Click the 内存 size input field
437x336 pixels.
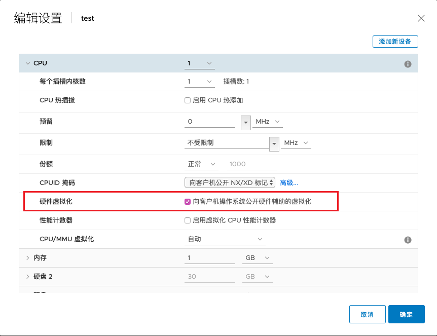click(209, 258)
